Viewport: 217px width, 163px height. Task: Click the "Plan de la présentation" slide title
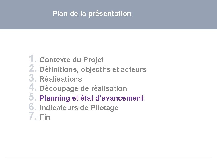click(x=92, y=14)
